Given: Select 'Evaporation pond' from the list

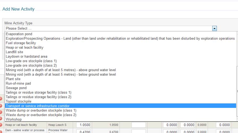Looking at the screenshot, I should 19,34.
